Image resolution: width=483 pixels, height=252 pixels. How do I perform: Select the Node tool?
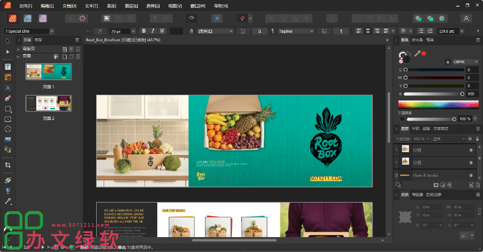8,52
